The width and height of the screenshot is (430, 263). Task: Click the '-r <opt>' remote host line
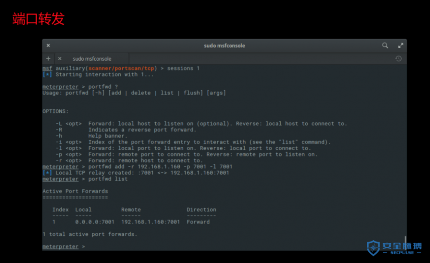[129, 161]
